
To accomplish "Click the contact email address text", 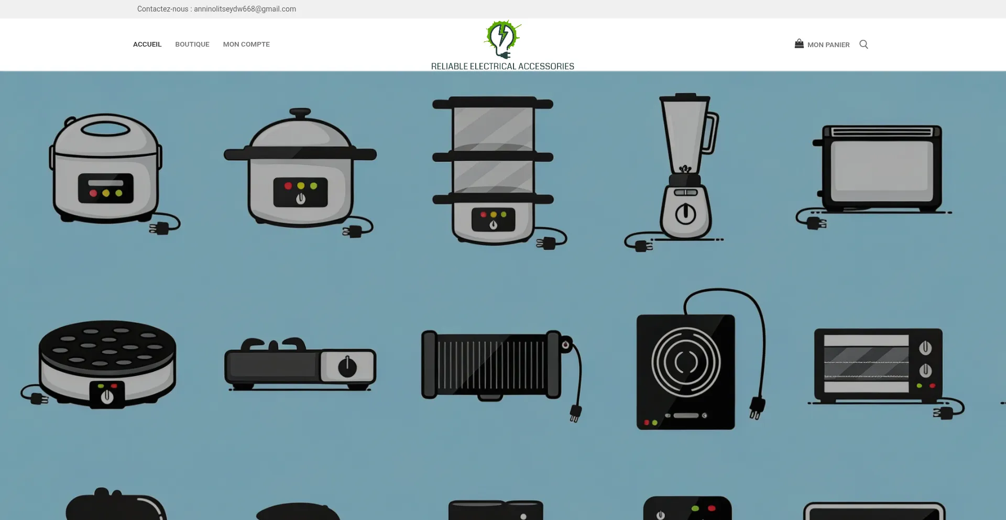I will tap(245, 9).
